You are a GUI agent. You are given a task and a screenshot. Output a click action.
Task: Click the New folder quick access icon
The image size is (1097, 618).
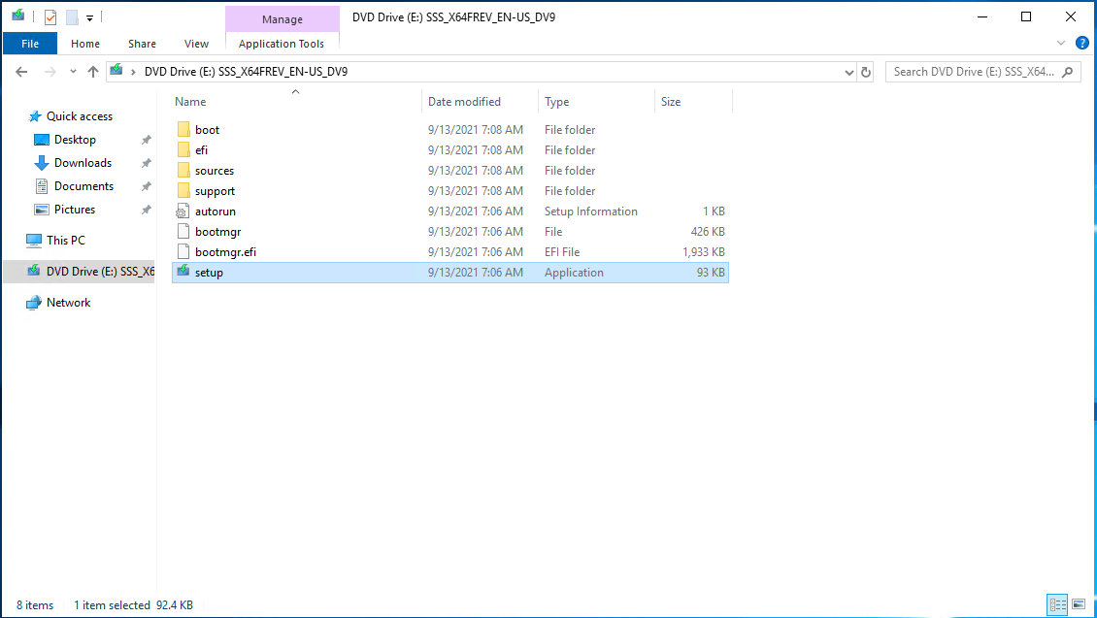72,17
